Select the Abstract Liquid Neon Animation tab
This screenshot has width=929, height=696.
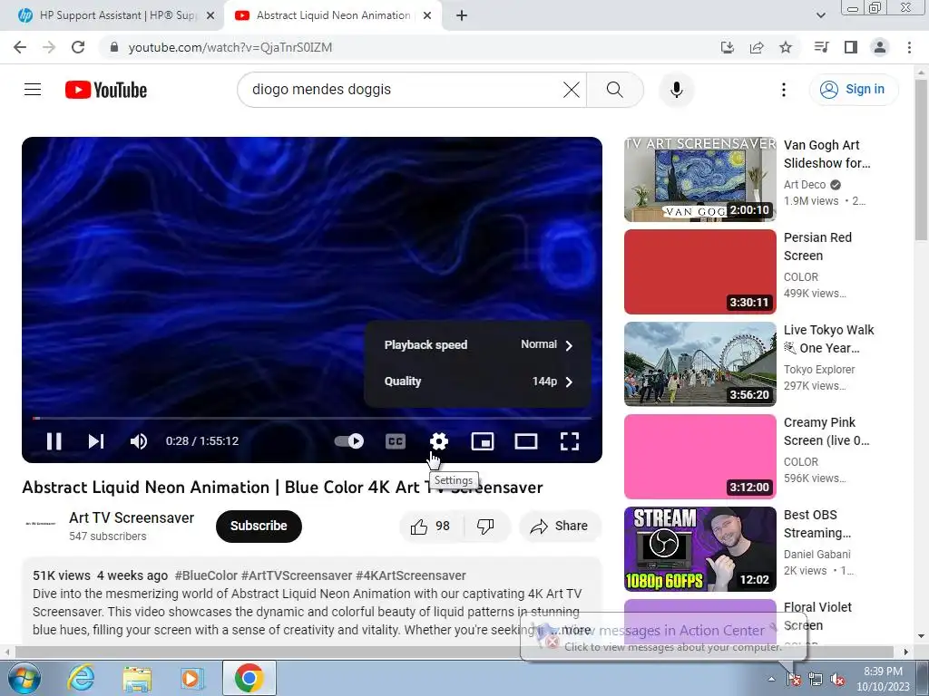pyautogui.click(x=332, y=15)
